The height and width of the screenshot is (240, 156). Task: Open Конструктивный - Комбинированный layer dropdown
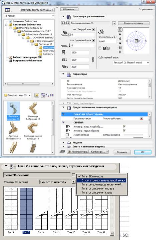click(88, 152)
